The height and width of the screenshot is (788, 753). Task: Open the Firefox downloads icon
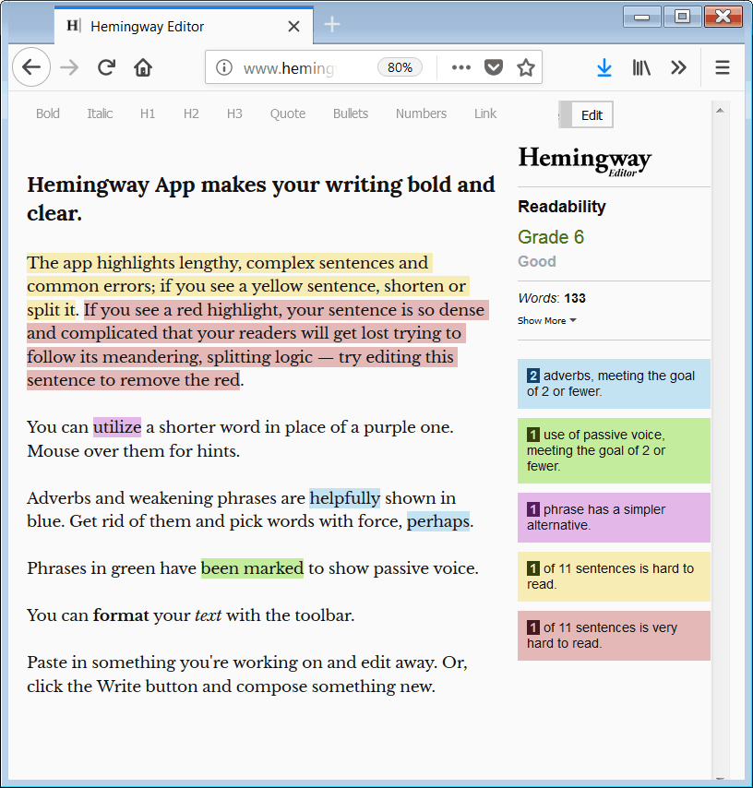coord(604,67)
